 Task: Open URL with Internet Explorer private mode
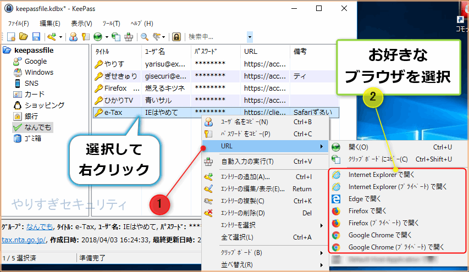(x=398, y=187)
